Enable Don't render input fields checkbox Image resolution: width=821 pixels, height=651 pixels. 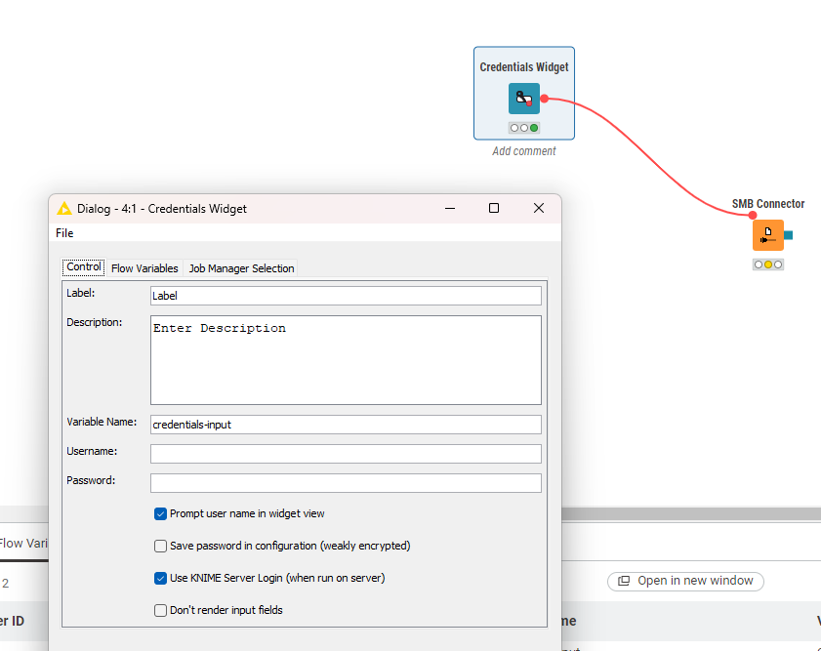point(160,610)
